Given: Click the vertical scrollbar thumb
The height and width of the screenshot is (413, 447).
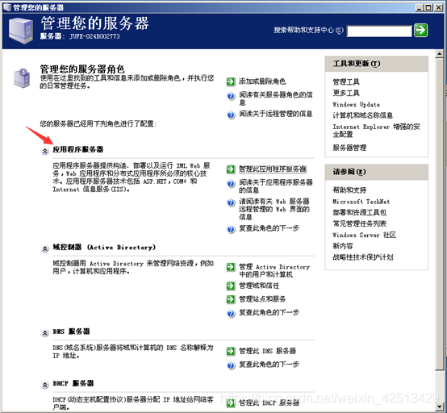Looking at the screenshot, I should pos(439,214).
